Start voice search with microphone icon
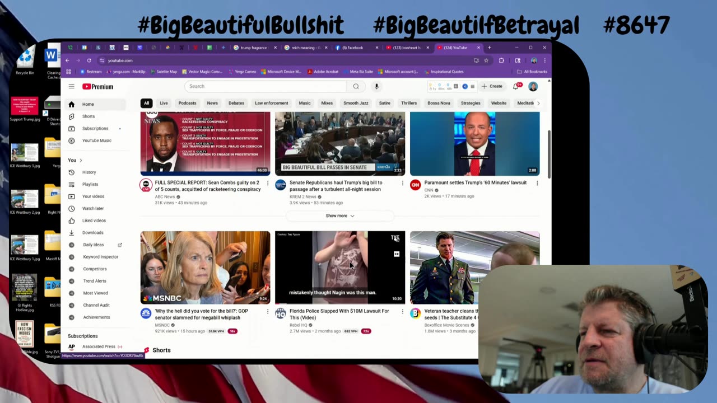Image resolution: width=717 pixels, height=403 pixels. tap(376, 86)
